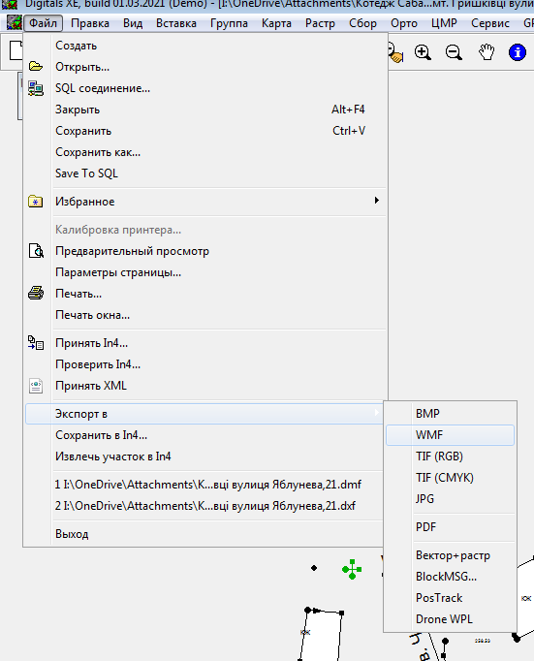Open recent file Яблунева,21.dxf
Screen dimensions: 534x661
click(204, 506)
